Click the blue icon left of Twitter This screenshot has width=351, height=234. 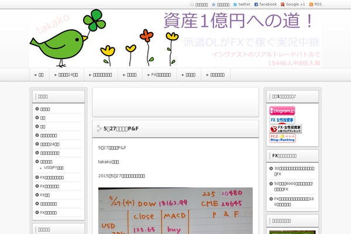(x=214, y=5)
